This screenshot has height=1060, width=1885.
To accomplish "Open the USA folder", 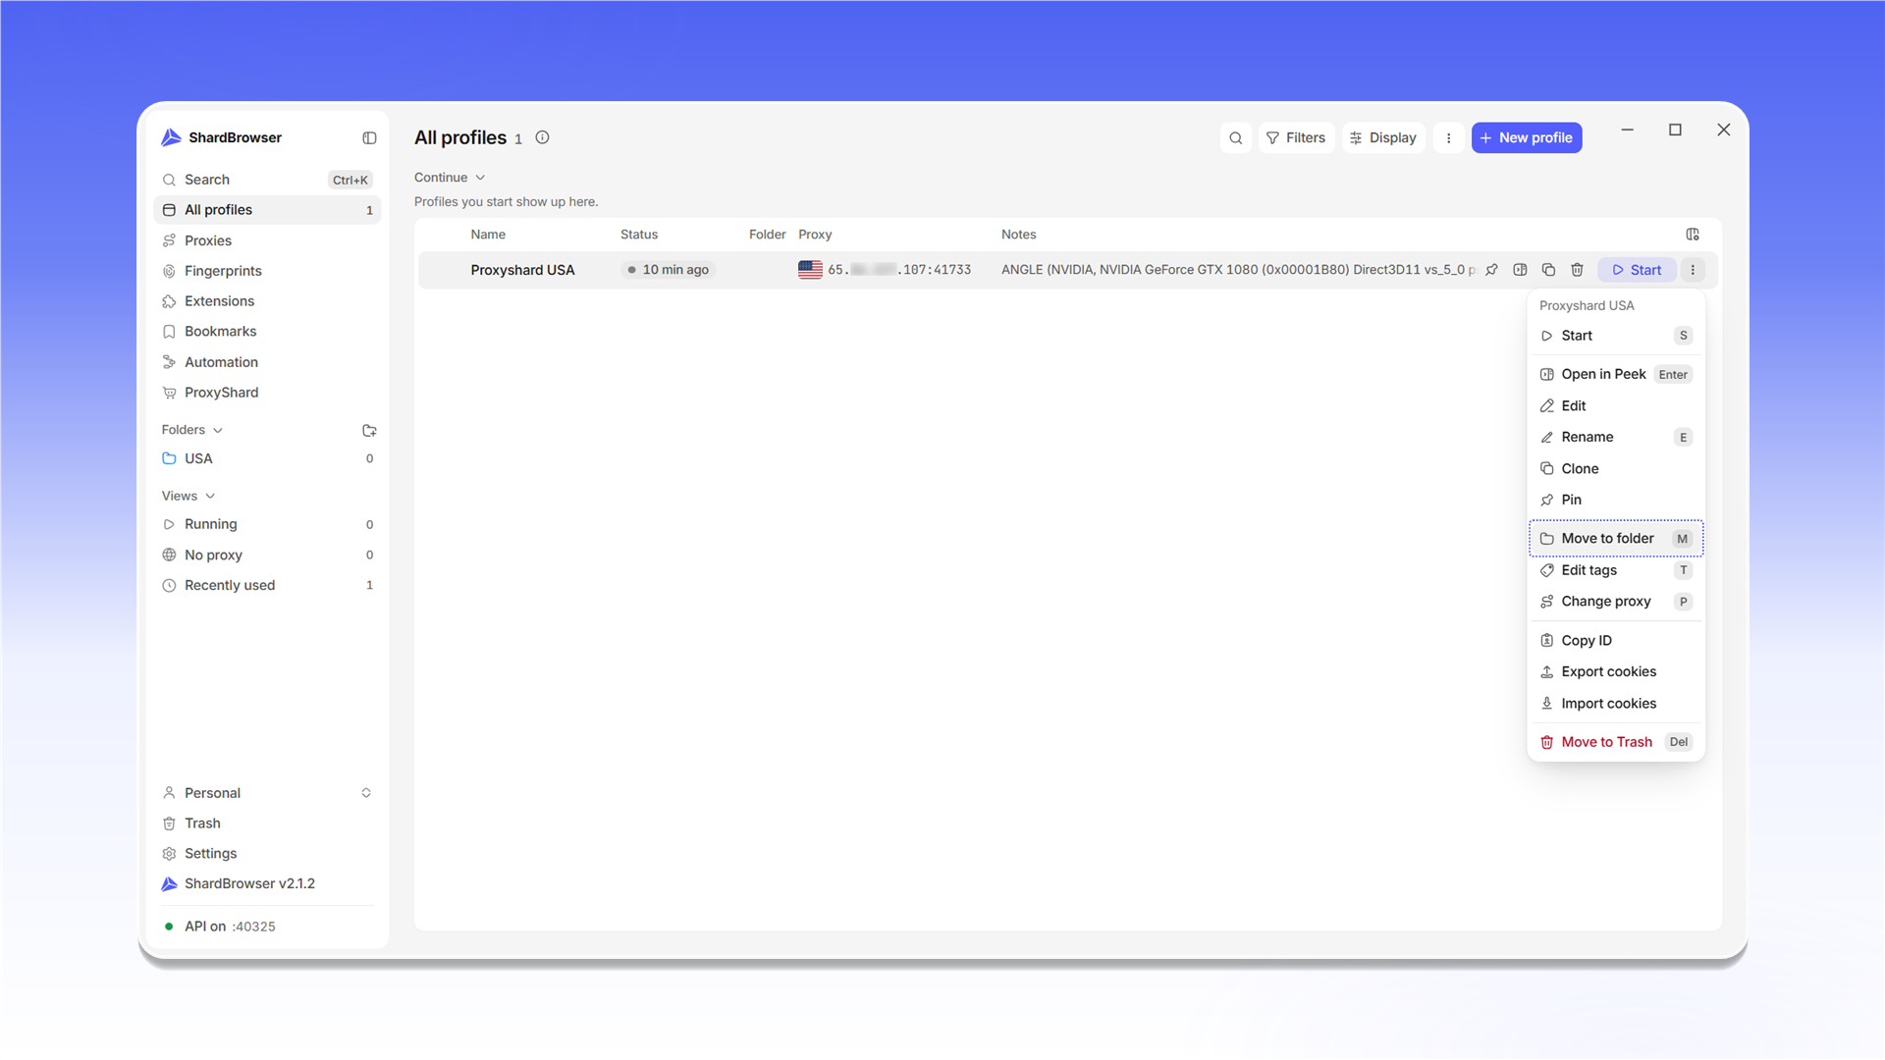I will pyautogui.click(x=267, y=458).
